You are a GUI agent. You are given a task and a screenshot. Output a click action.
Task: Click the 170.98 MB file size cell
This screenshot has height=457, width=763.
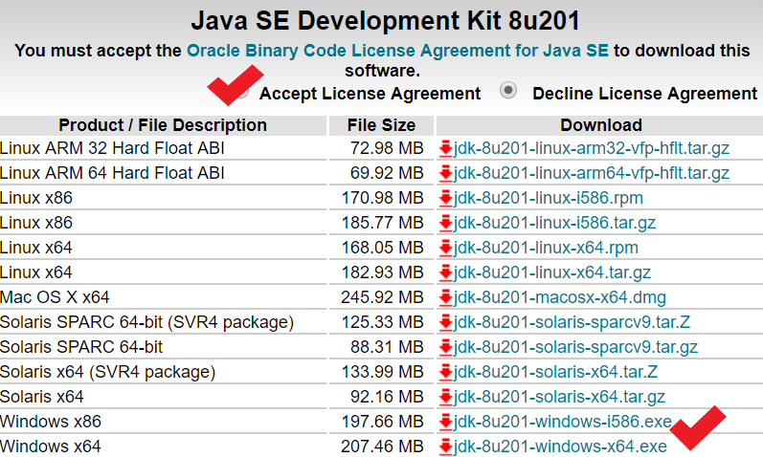click(383, 198)
